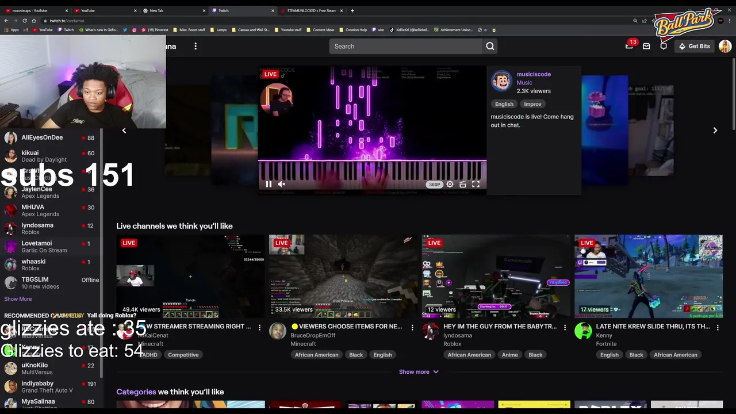Click Kenny channel avatar icon
736x414 pixels.
pos(583,331)
